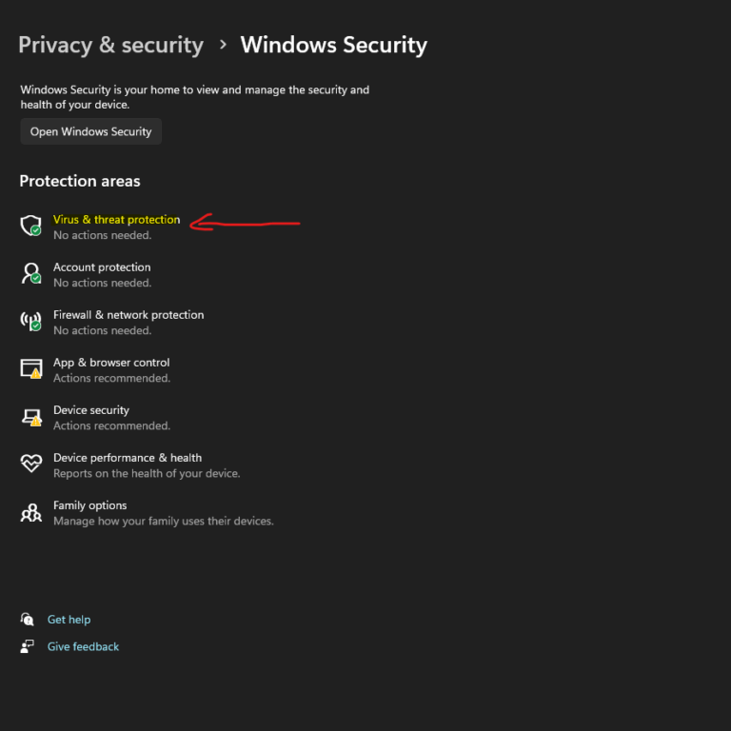Click the Account protection person icon

31,274
